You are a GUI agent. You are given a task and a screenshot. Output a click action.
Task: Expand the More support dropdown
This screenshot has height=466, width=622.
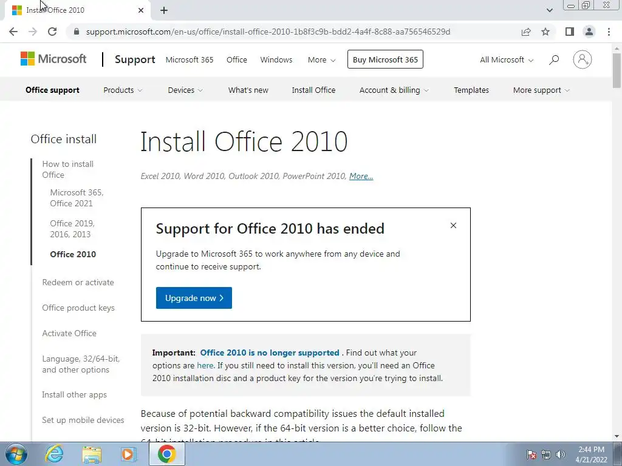click(541, 90)
